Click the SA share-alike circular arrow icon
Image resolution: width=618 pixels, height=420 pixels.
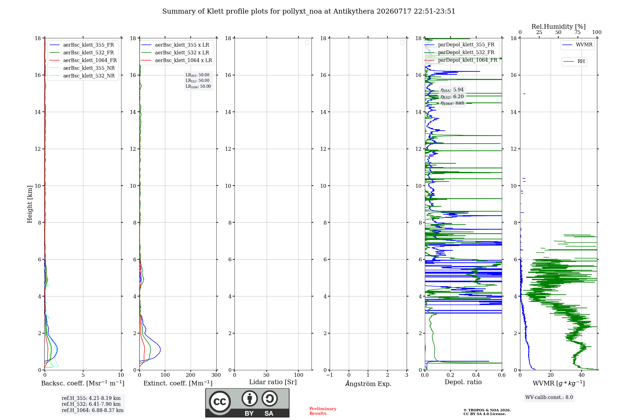(x=269, y=398)
